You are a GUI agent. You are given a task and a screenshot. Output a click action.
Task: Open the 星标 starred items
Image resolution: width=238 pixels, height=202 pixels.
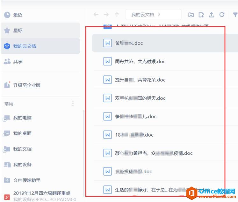[41, 30]
